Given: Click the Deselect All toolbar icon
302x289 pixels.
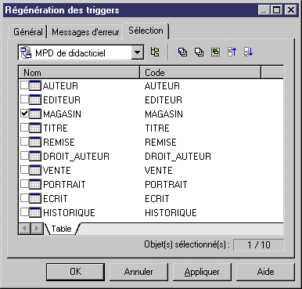Looking at the screenshot, I should tap(199, 52).
